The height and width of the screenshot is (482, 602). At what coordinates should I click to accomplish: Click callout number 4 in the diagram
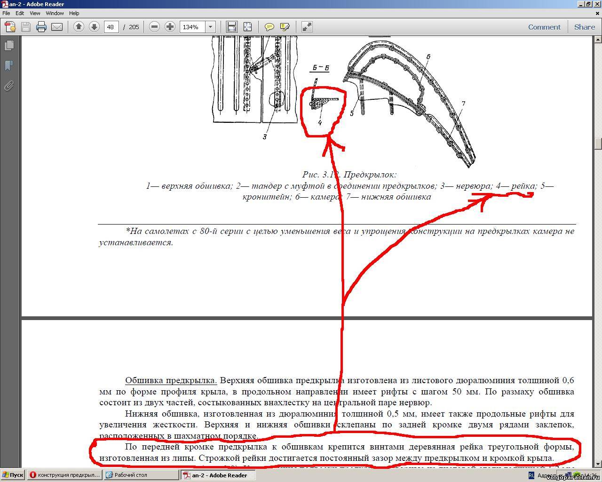pos(320,123)
